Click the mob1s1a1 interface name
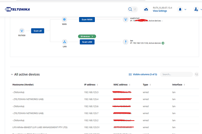Screen dimensions: 202x134 click(135, 18)
